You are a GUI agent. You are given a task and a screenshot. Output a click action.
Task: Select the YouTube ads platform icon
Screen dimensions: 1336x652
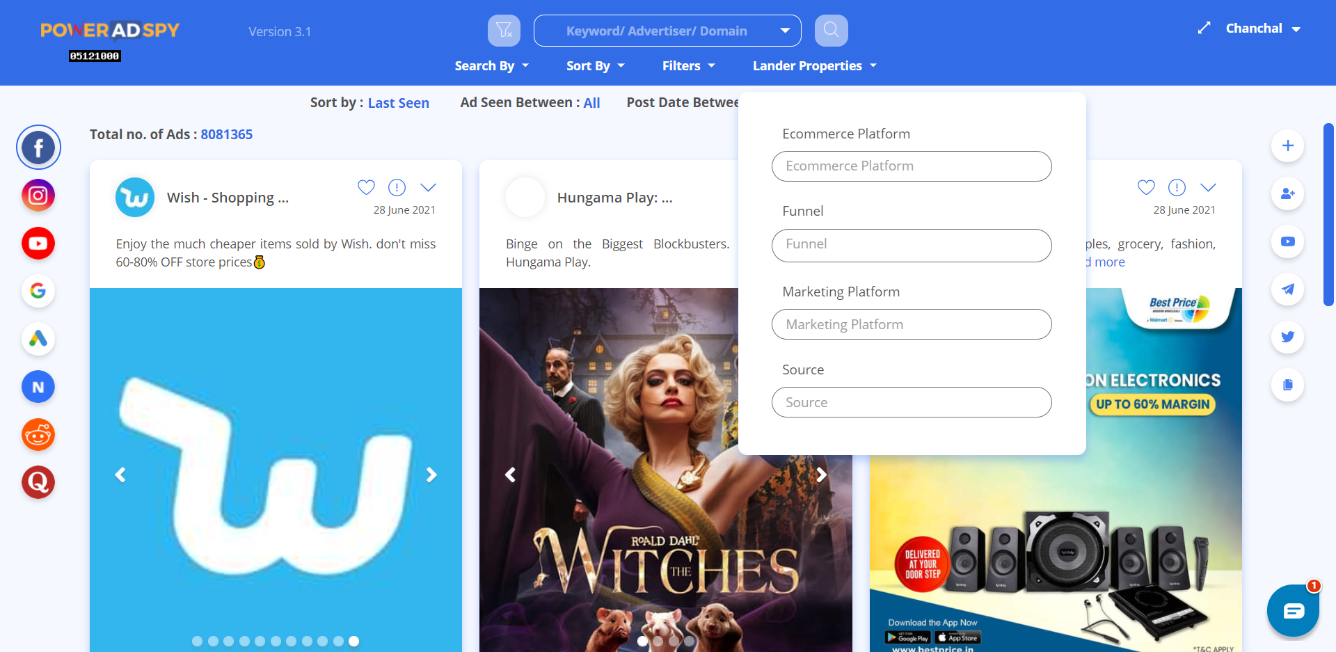[x=38, y=244]
